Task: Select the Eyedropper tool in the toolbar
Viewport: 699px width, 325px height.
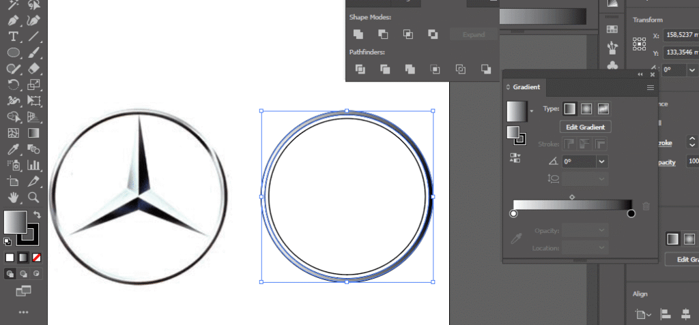Action: tap(13, 149)
